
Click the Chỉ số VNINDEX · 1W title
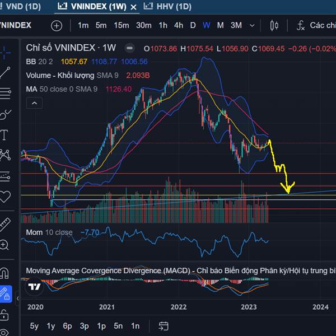71,48
